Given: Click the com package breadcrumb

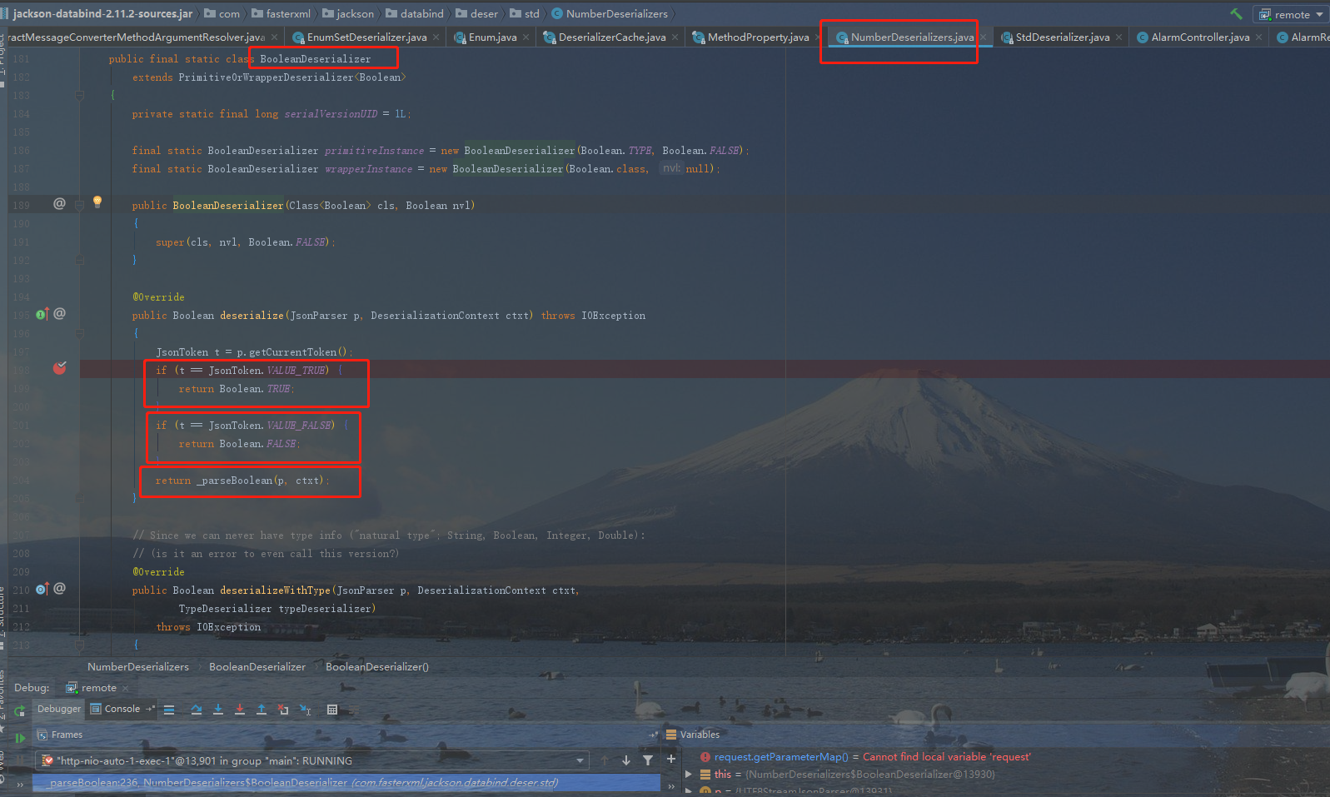Looking at the screenshot, I should pyautogui.click(x=222, y=13).
